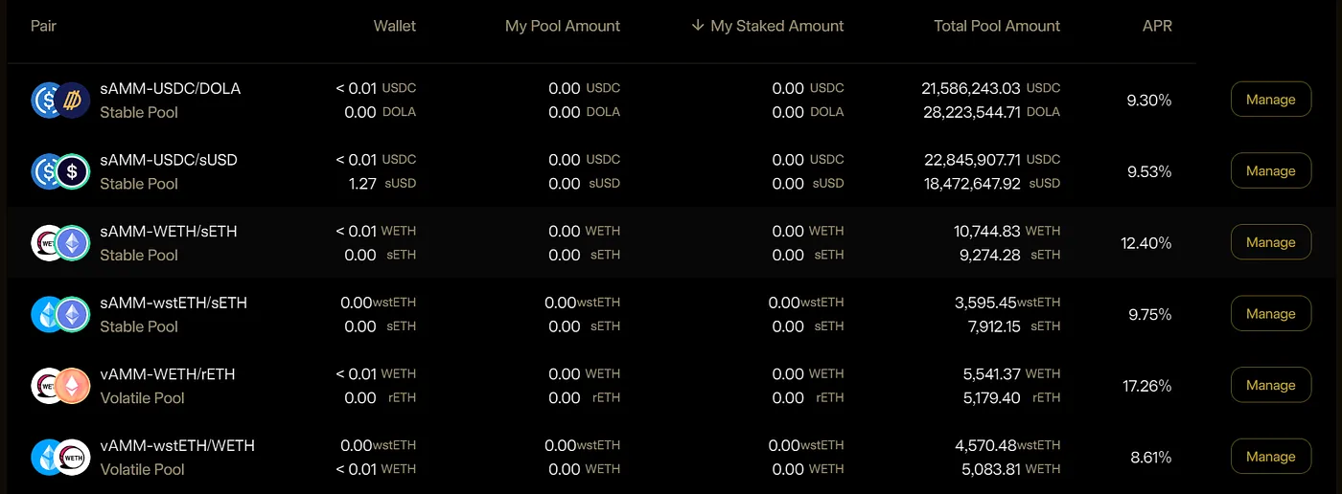
Task: Click the USDC/sUSD pair token icon
Action: tap(60, 171)
